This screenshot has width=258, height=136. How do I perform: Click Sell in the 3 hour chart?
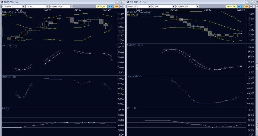click(246, 7)
